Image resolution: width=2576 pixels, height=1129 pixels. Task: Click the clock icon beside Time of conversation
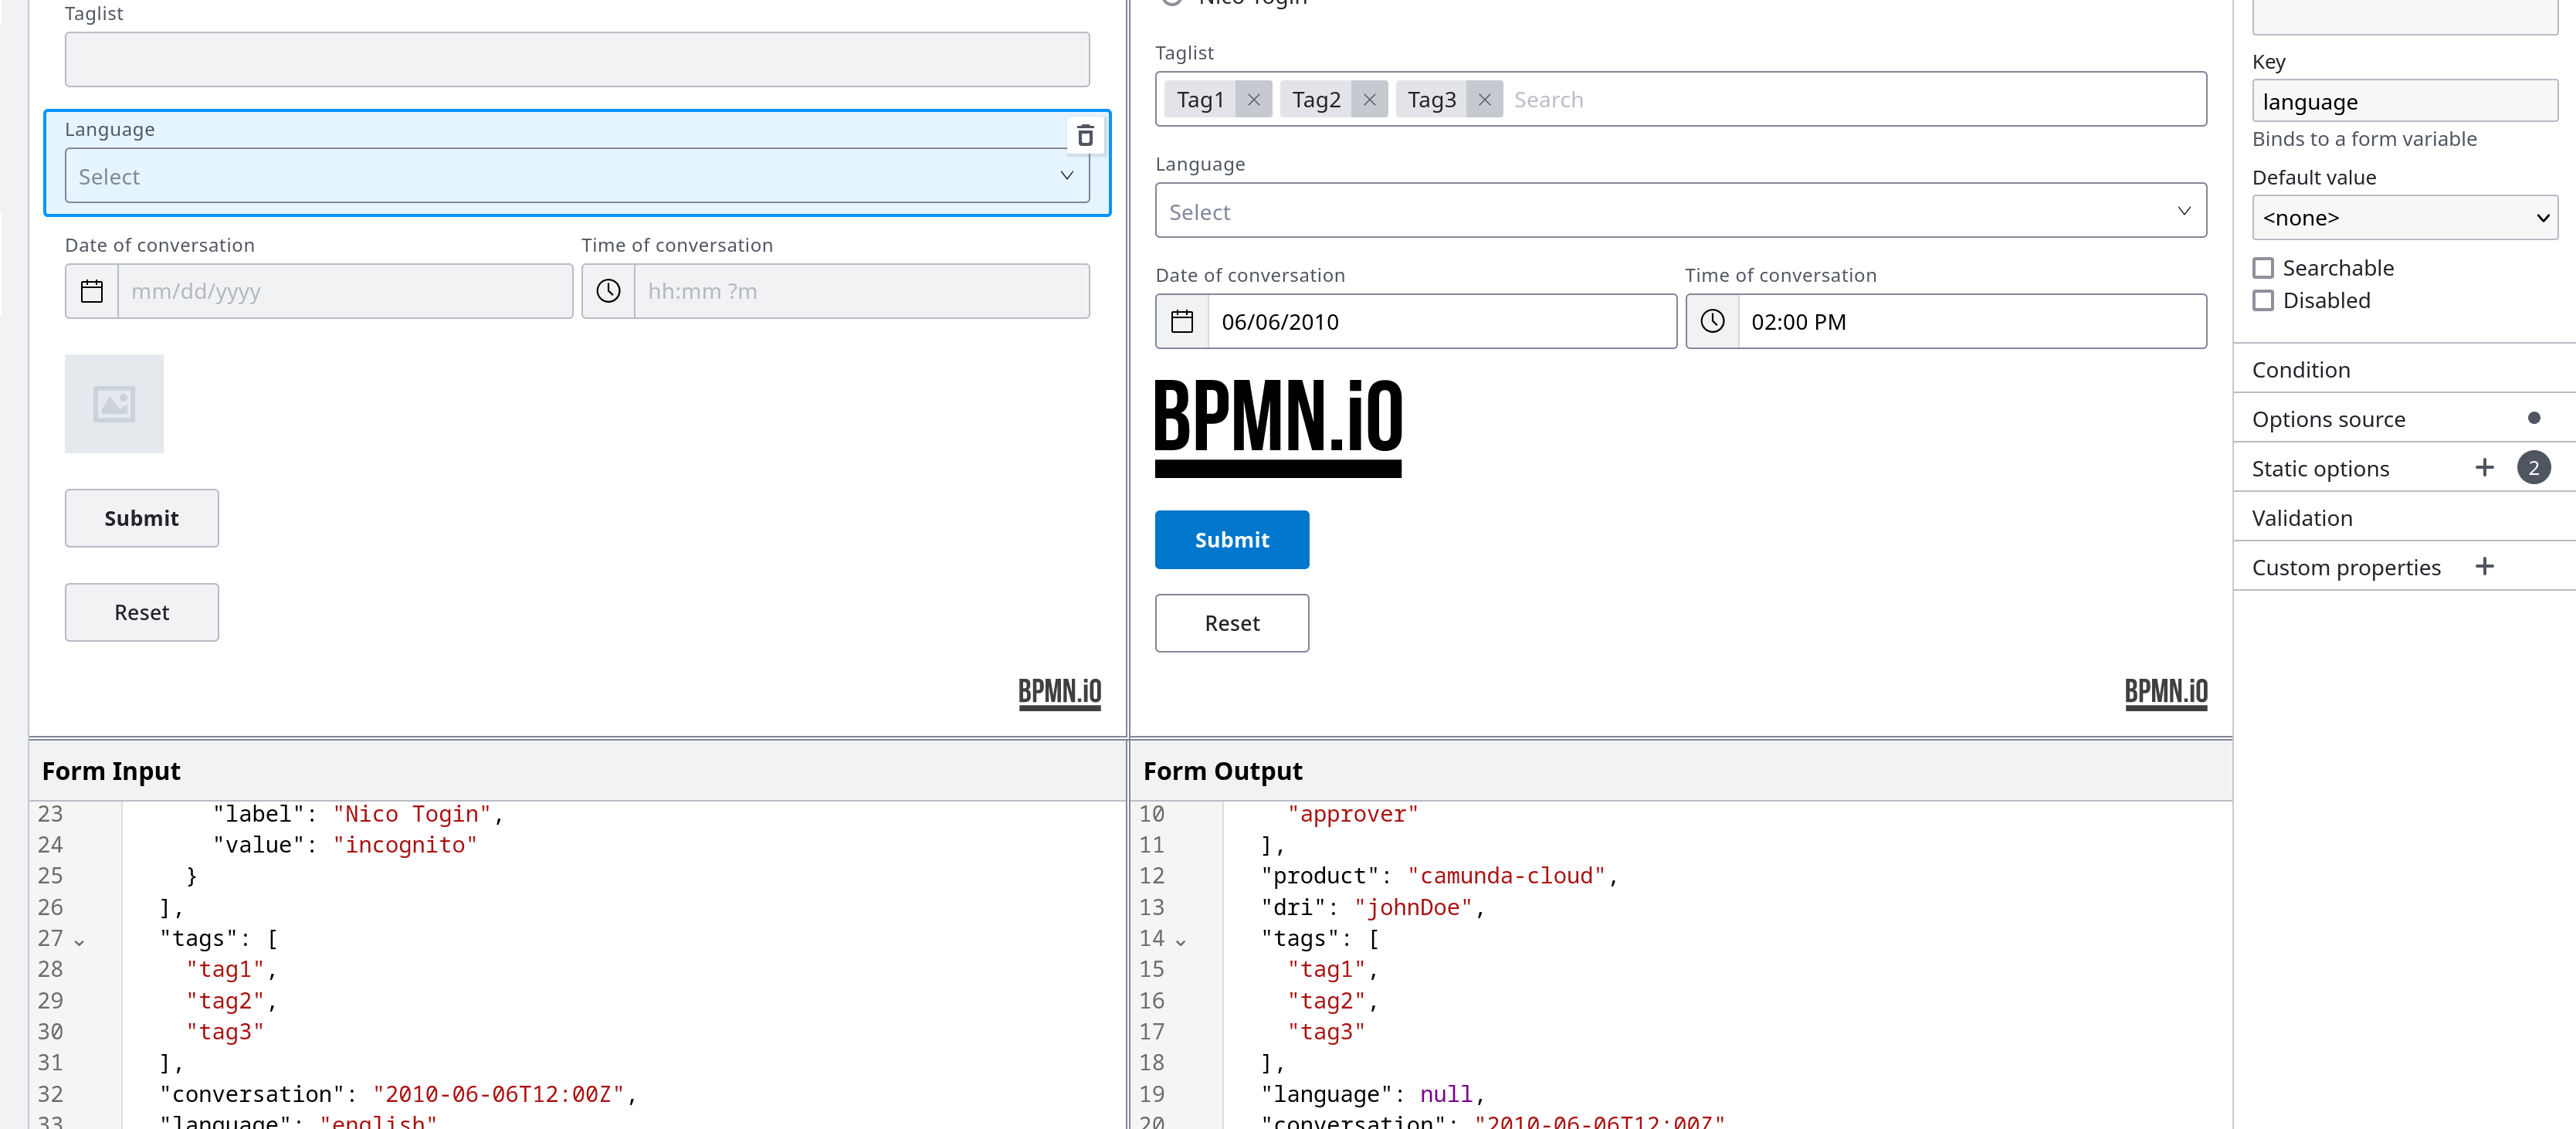point(608,291)
